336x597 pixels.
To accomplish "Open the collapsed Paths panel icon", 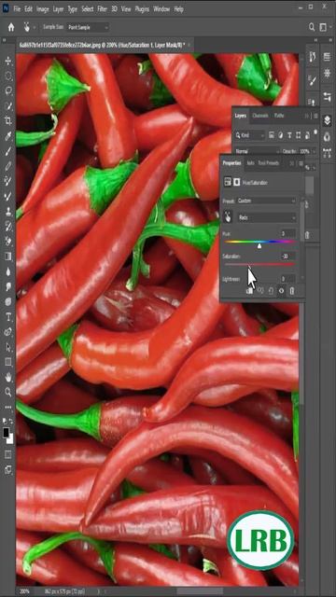I will click(327, 153).
